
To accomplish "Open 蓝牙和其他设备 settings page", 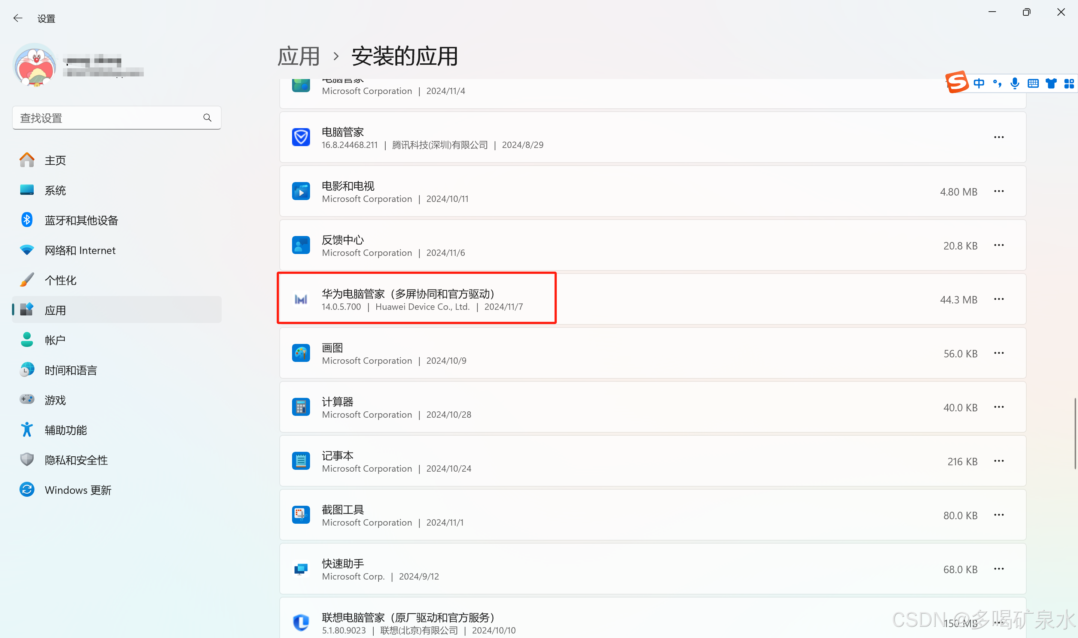I will coord(81,221).
